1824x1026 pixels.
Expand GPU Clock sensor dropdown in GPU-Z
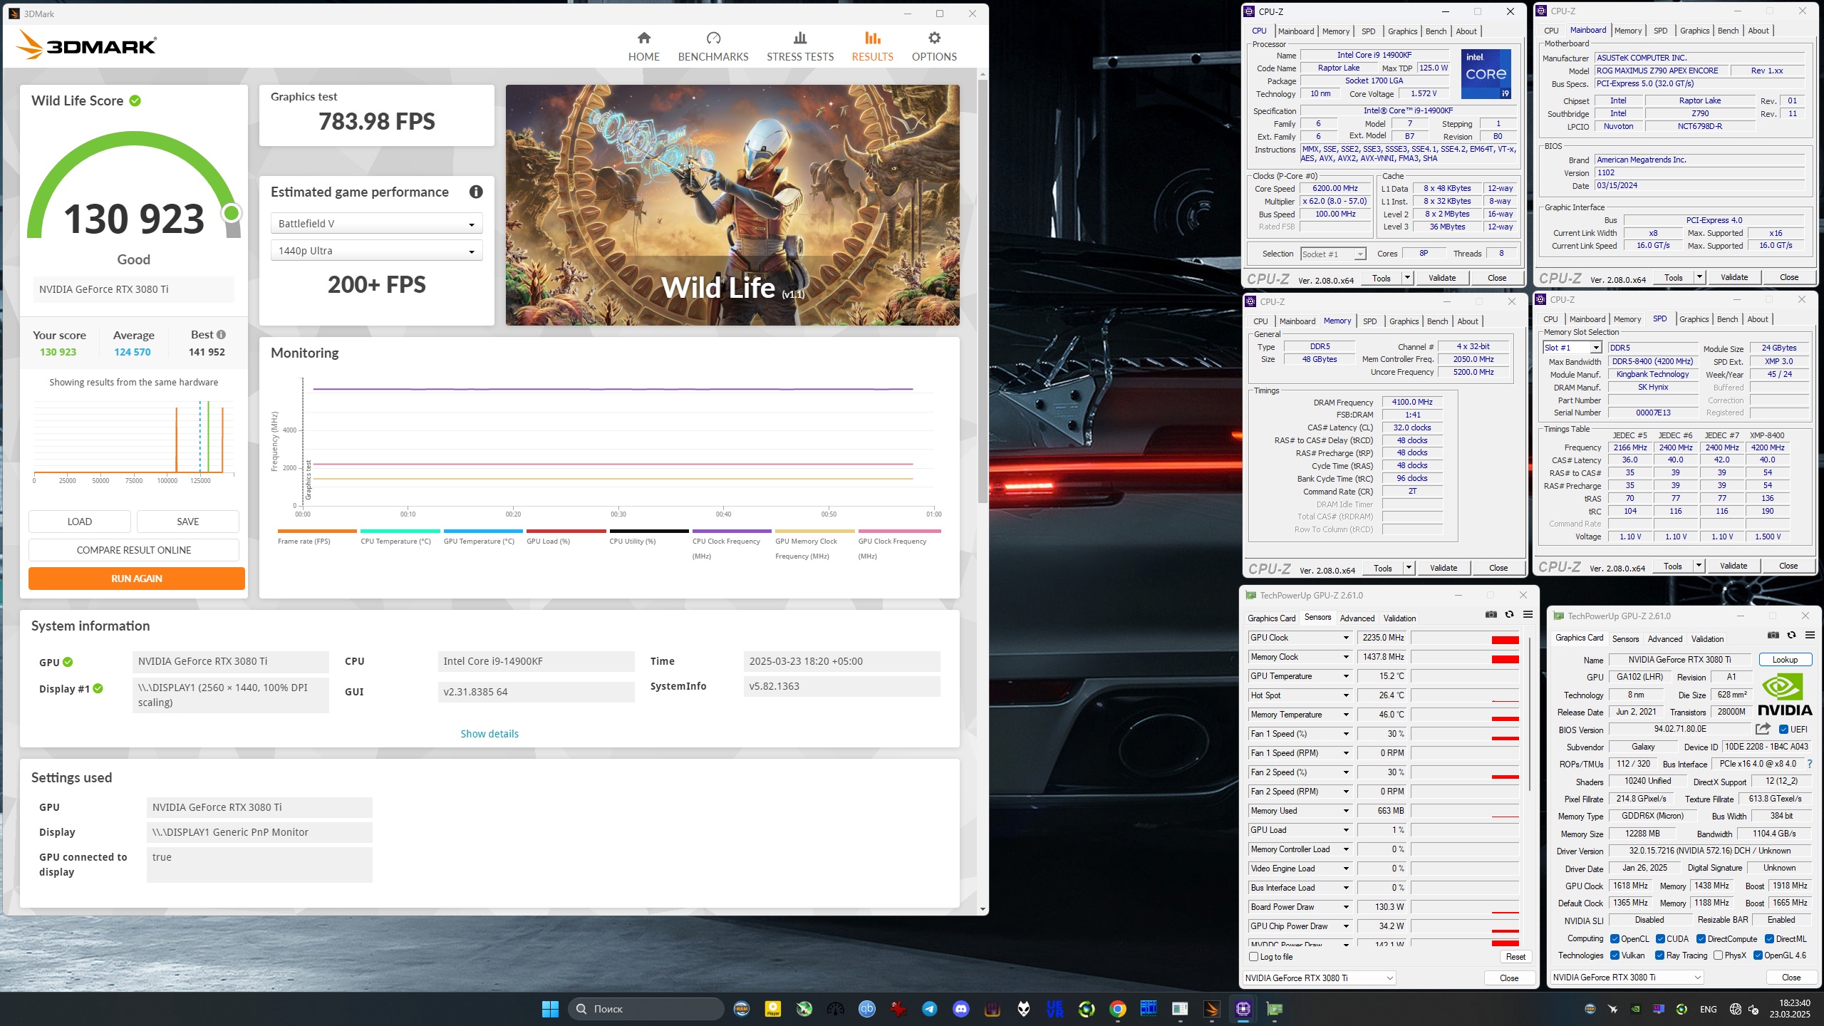pos(1346,638)
